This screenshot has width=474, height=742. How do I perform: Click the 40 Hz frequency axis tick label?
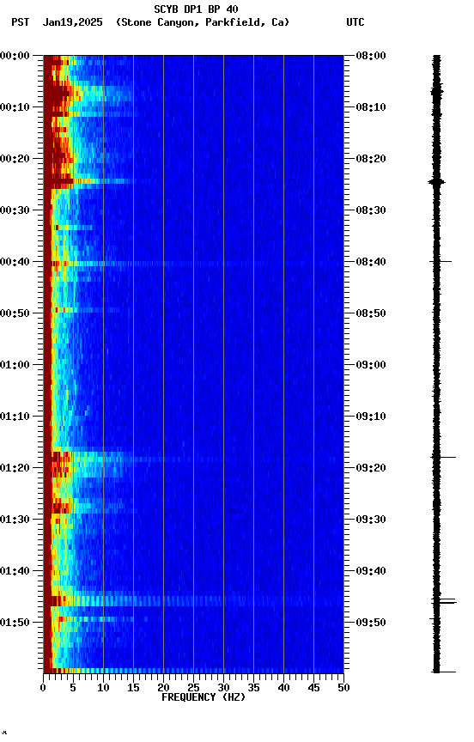pos(283,688)
